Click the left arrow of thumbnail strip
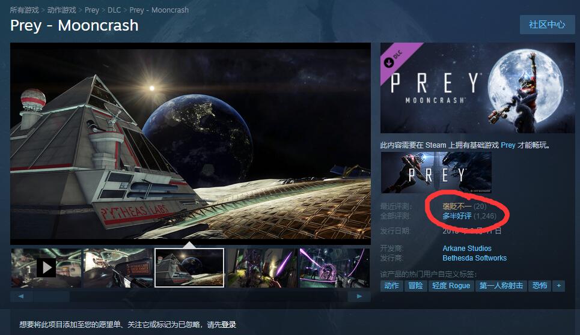580x335 pixels. [21, 296]
